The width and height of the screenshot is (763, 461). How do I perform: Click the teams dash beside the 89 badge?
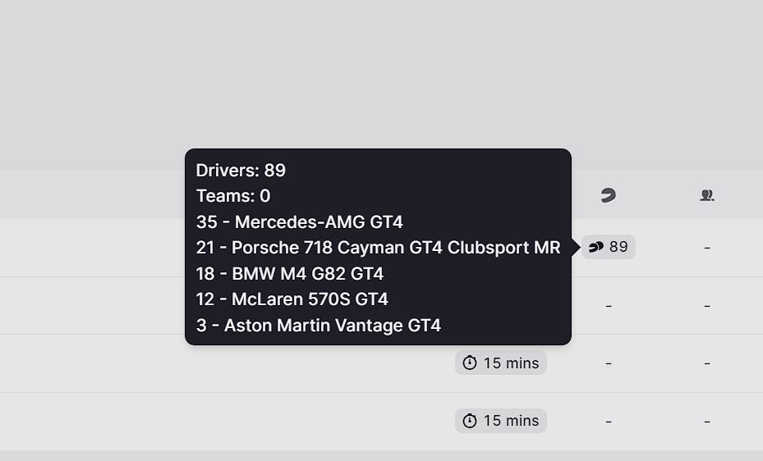(x=707, y=248)
